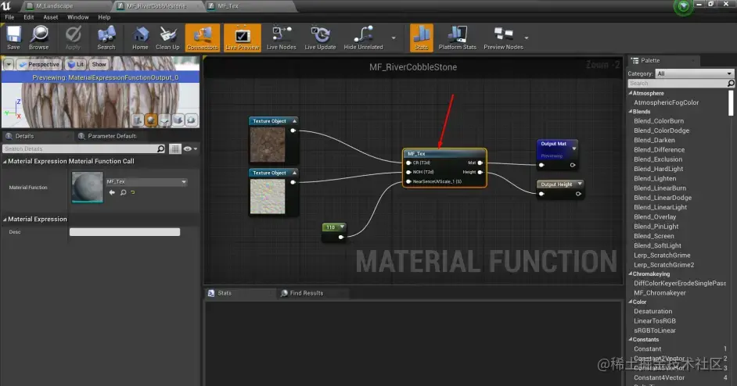Open Hide Unrelated options arrow
Viewport: 737px width, 386px height.
click(394, 38)
